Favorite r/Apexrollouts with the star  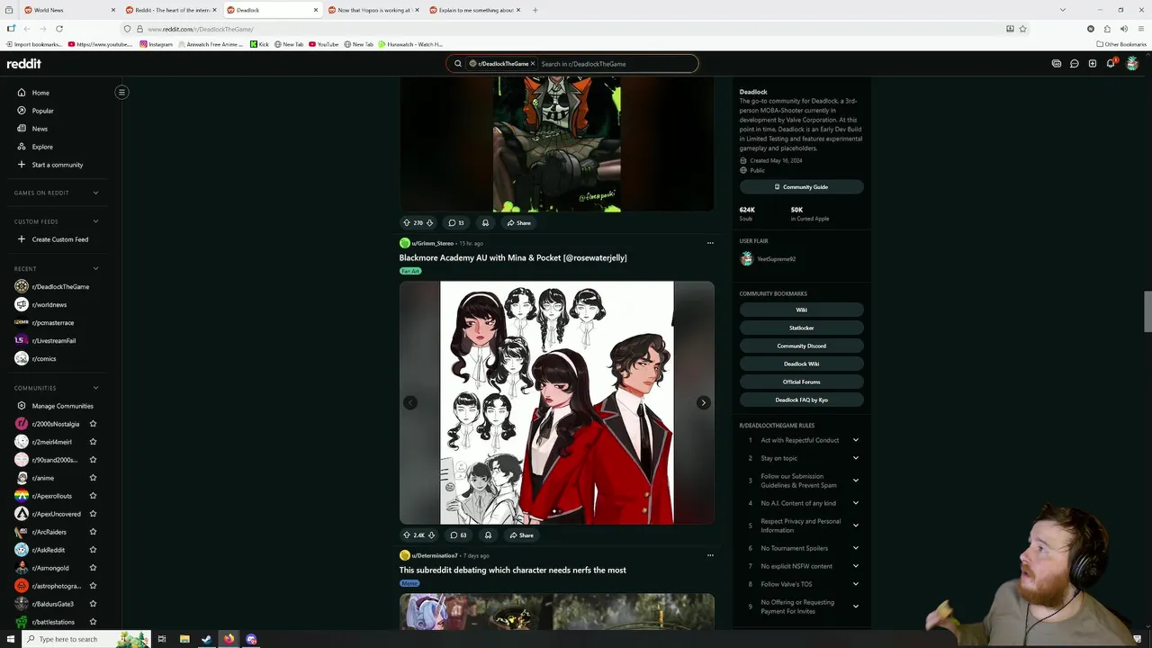click(x=93, y=496)
